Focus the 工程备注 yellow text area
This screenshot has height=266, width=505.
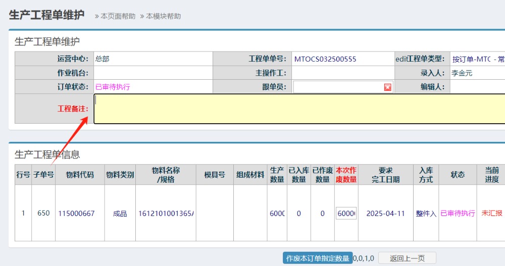click(299, 109)
